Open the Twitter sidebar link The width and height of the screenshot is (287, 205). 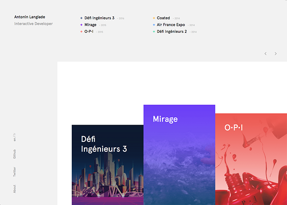tap(14, 172)
